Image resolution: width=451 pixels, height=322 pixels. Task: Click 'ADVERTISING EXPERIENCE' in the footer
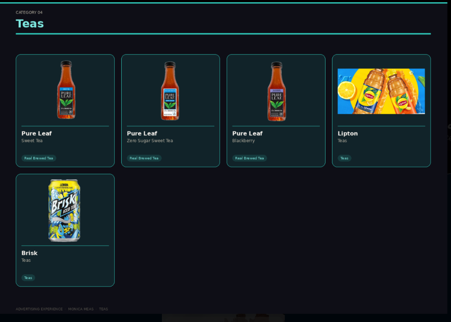39,309
